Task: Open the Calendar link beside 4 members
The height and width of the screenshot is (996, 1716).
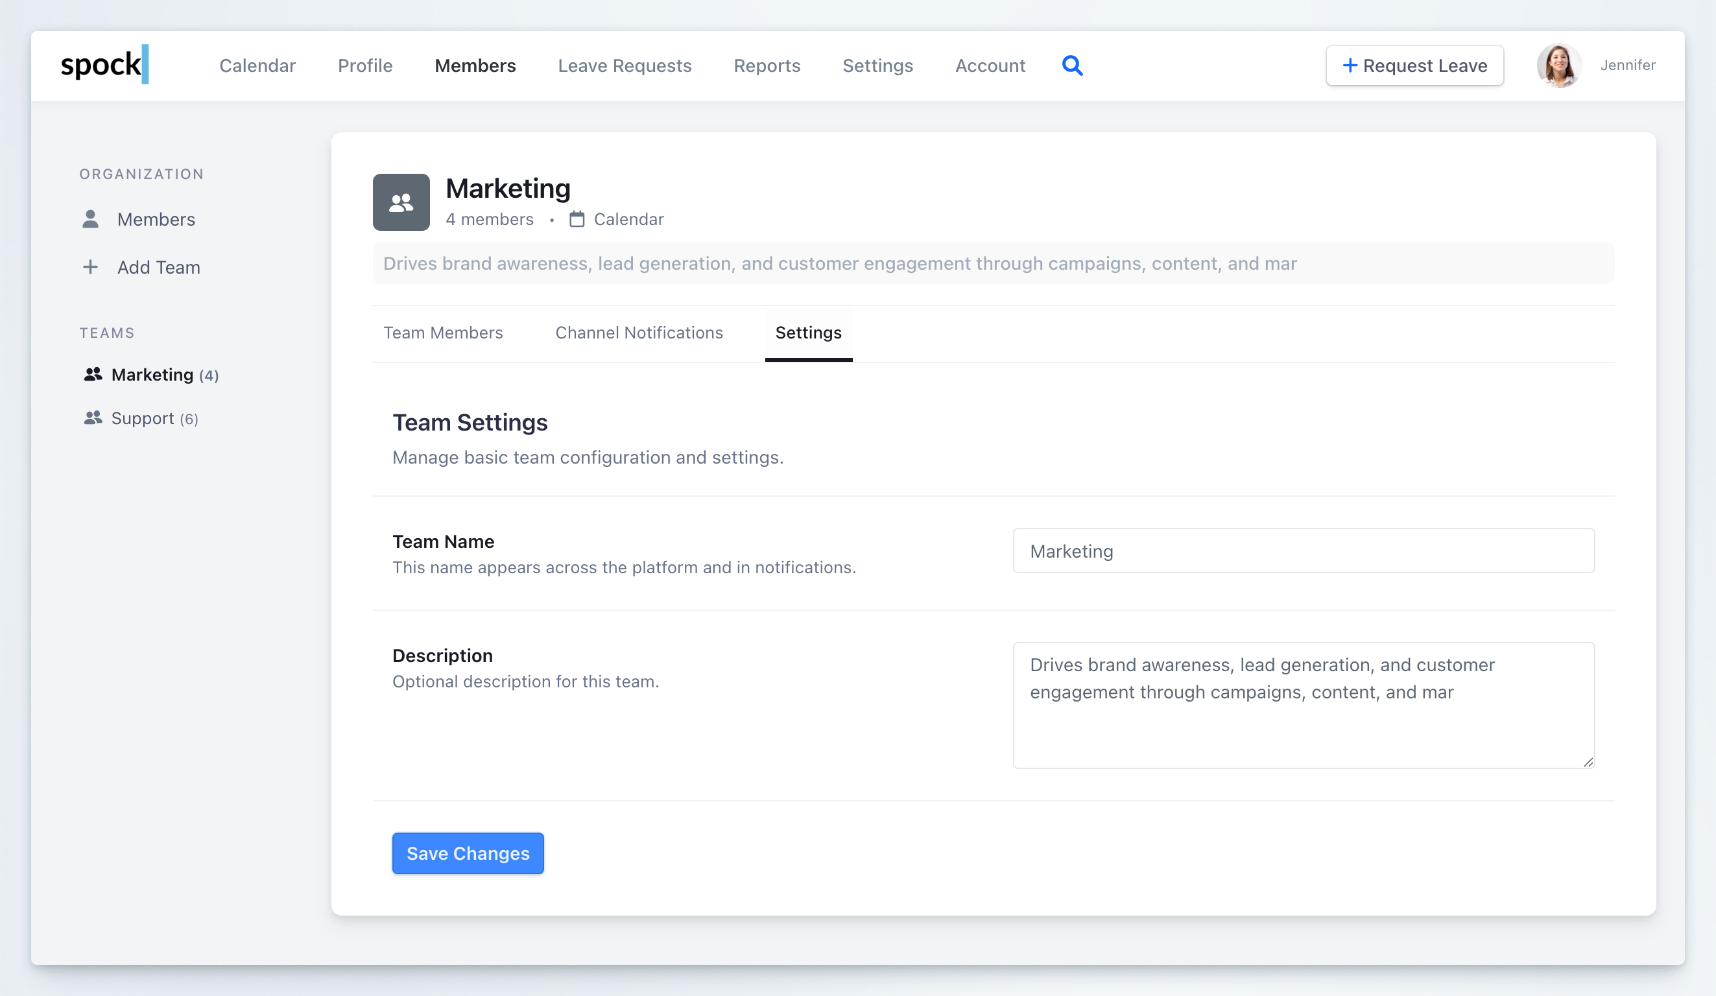Action: tap(628, 219)
